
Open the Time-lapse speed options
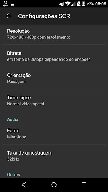click(x=54, y=100)
